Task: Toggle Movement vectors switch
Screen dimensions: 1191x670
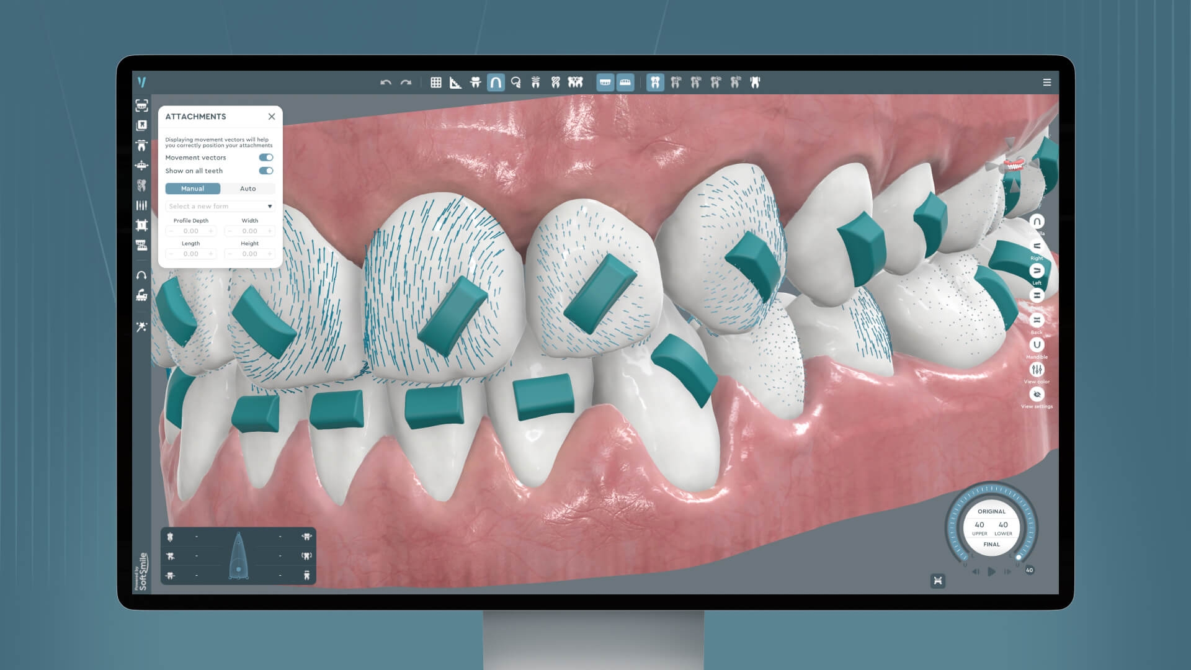Action: pos(266,158)
